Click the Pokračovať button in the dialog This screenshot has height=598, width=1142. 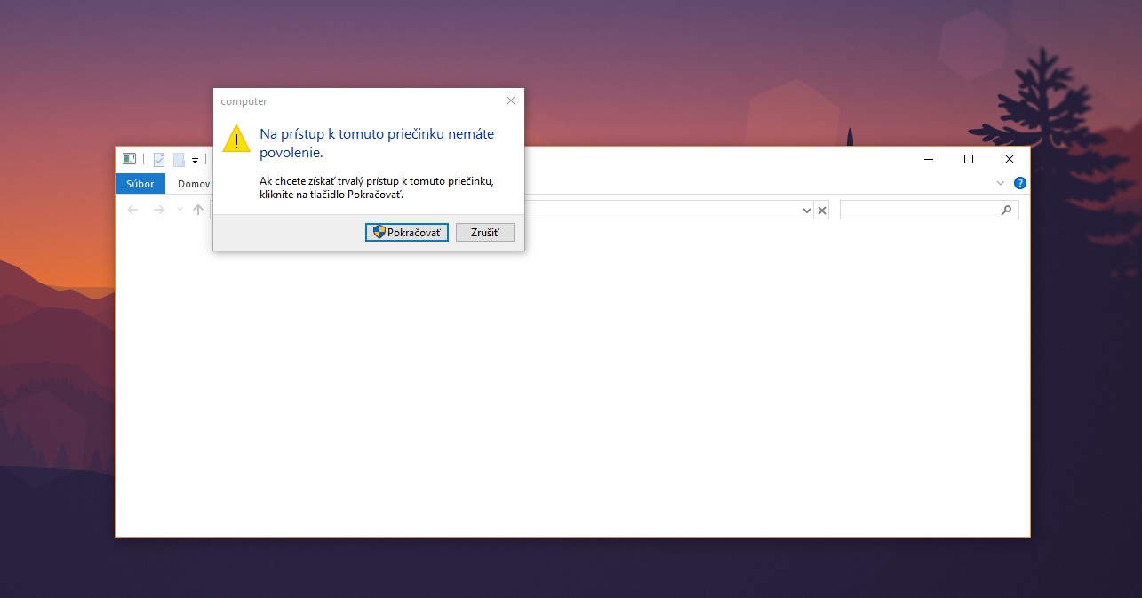point(407,232)
